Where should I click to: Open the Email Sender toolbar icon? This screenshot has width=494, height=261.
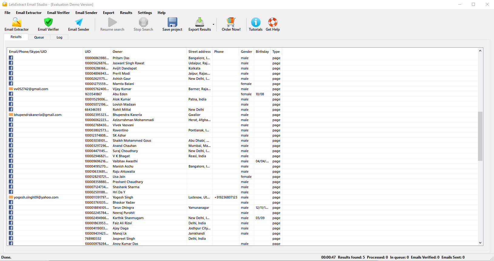[79, 22]
